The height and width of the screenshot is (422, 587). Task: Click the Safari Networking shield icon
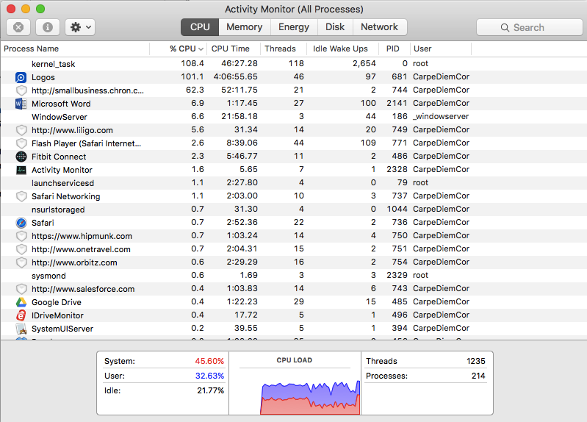click(21, 196)
